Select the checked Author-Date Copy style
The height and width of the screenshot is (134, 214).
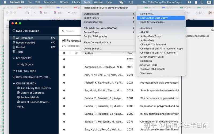(150, 36)
